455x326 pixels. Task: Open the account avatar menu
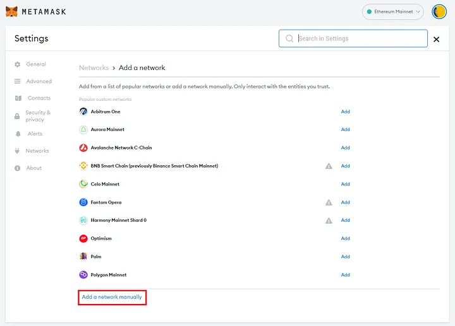coord(439,11)
